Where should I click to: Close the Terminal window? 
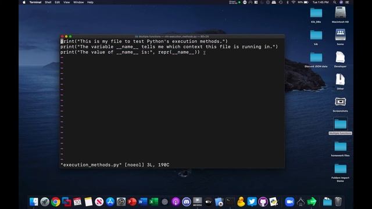pyautogui.click(x=62, y=37)
